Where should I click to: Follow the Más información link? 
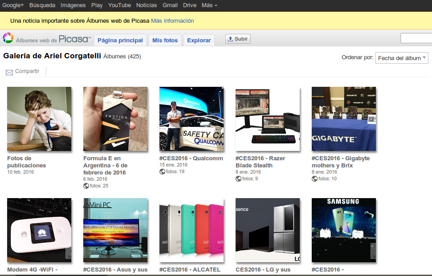[172, 21]
